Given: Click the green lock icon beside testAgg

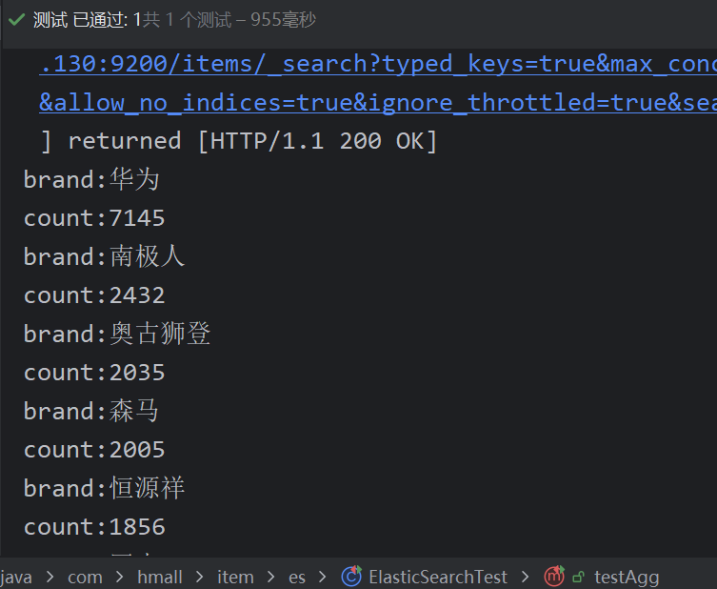Looking at the screenshot, I should pos(578,578).
